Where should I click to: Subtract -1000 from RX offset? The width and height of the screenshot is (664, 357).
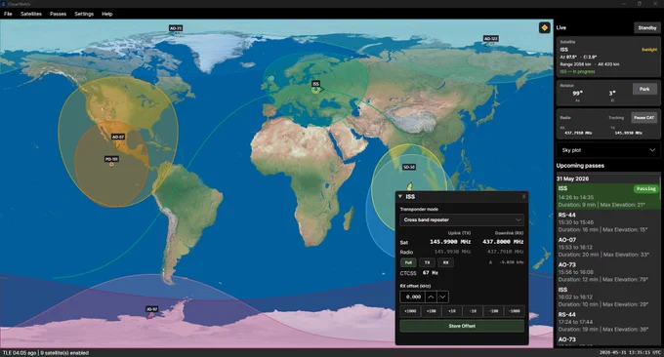point(514,311)
